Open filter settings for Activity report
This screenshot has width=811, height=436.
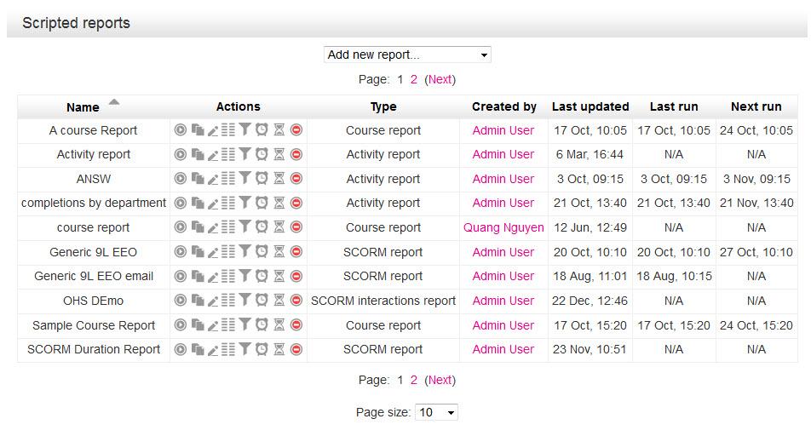[x=244, y=154]
